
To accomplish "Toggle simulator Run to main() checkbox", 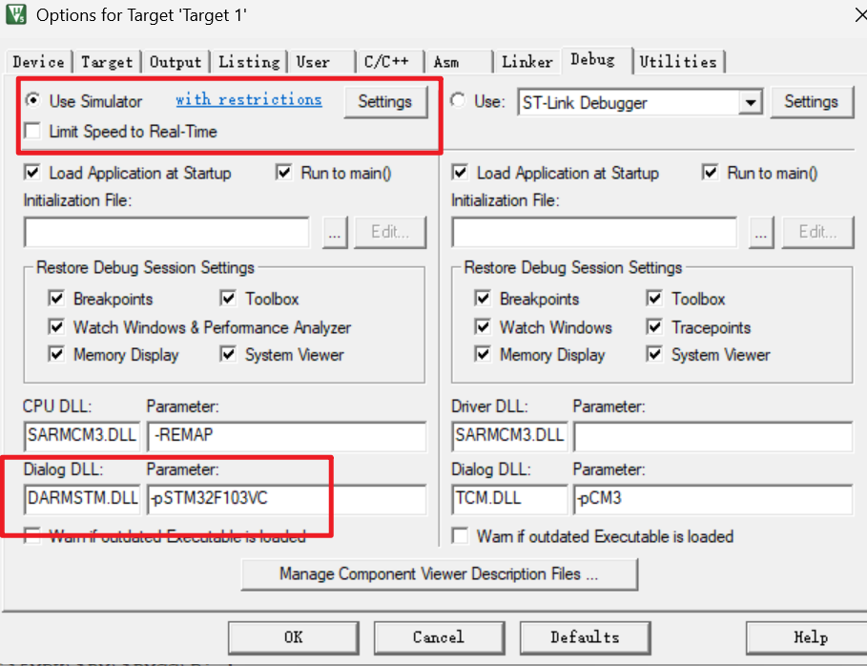I will point(284,173).
